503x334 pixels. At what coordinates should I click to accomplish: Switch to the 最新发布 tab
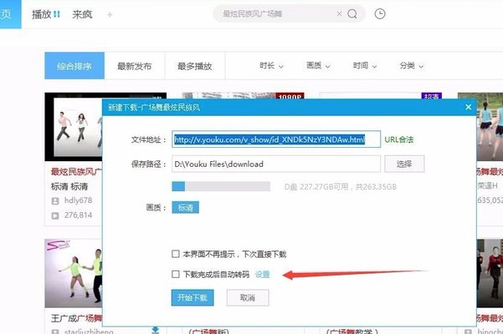click(x=135, y=66)
